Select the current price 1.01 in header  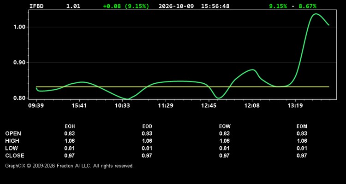(73, 6)
